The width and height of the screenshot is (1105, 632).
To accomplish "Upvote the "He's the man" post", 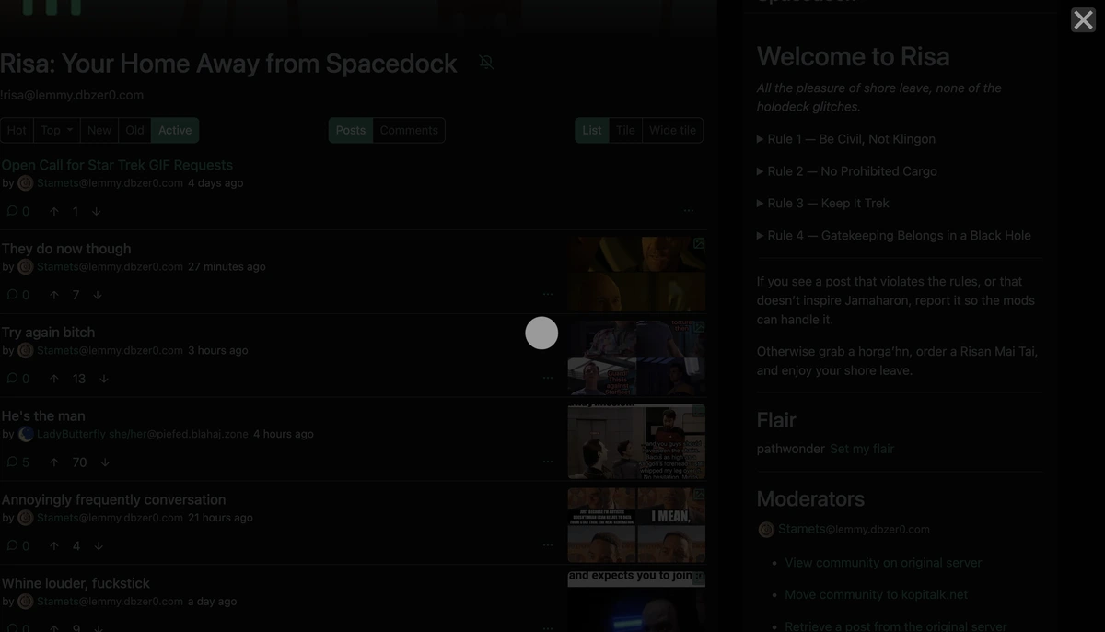I will coord(53,462).
